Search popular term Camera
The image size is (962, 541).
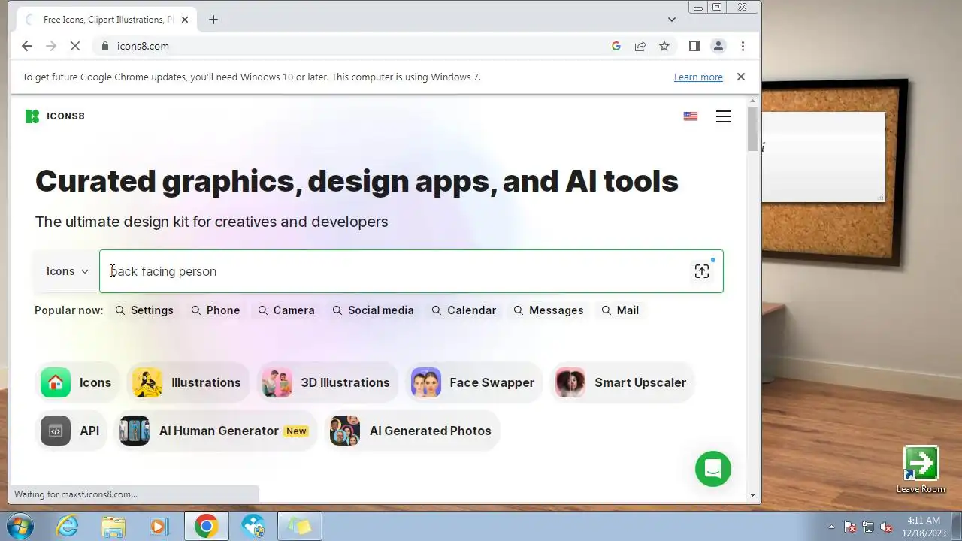286,310
